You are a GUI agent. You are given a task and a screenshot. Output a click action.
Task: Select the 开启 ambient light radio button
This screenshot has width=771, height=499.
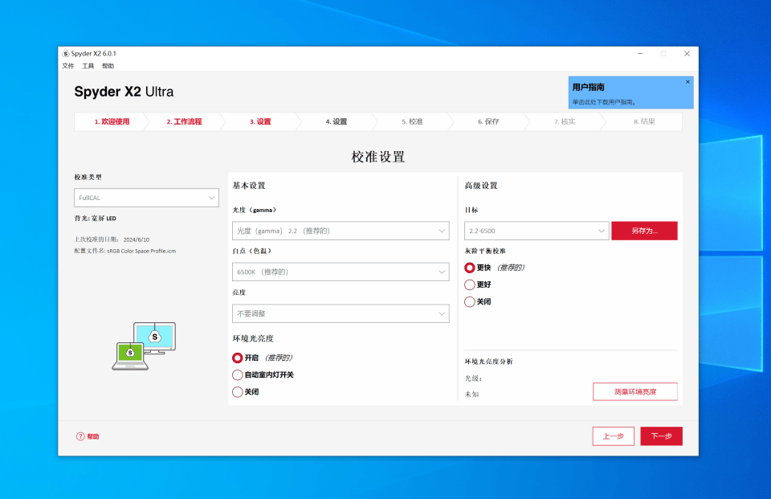(237, 358)
